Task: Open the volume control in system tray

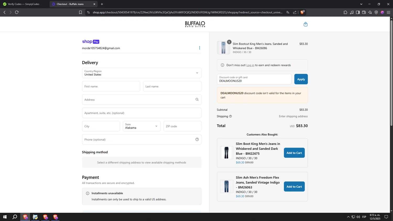Action: point(358,217)
